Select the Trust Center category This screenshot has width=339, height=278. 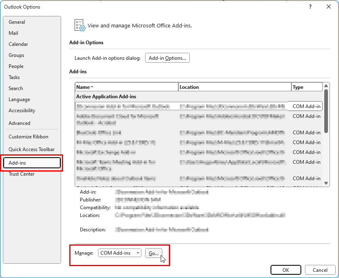click(x=22, y=174)
